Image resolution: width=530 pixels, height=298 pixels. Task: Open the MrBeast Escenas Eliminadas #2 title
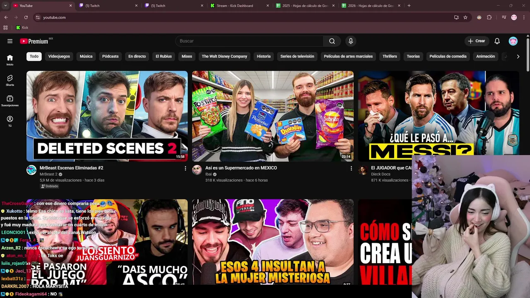(71, 168)
